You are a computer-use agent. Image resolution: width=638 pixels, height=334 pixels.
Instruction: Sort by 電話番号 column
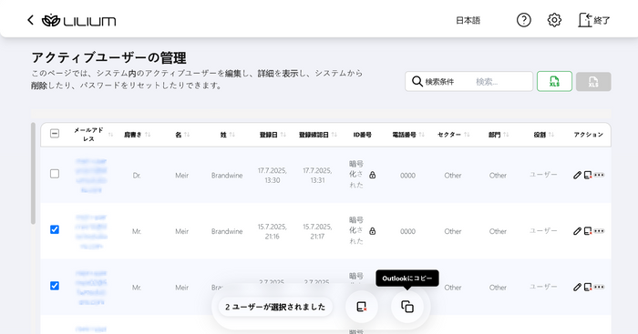tap(421, 135)
